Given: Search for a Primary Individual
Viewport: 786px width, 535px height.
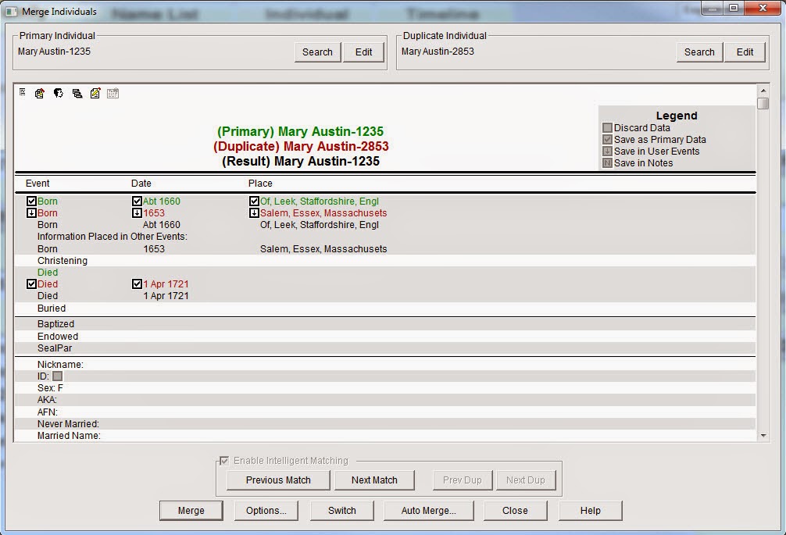Looking at the screenshot, I should click(x=317, y=52).
